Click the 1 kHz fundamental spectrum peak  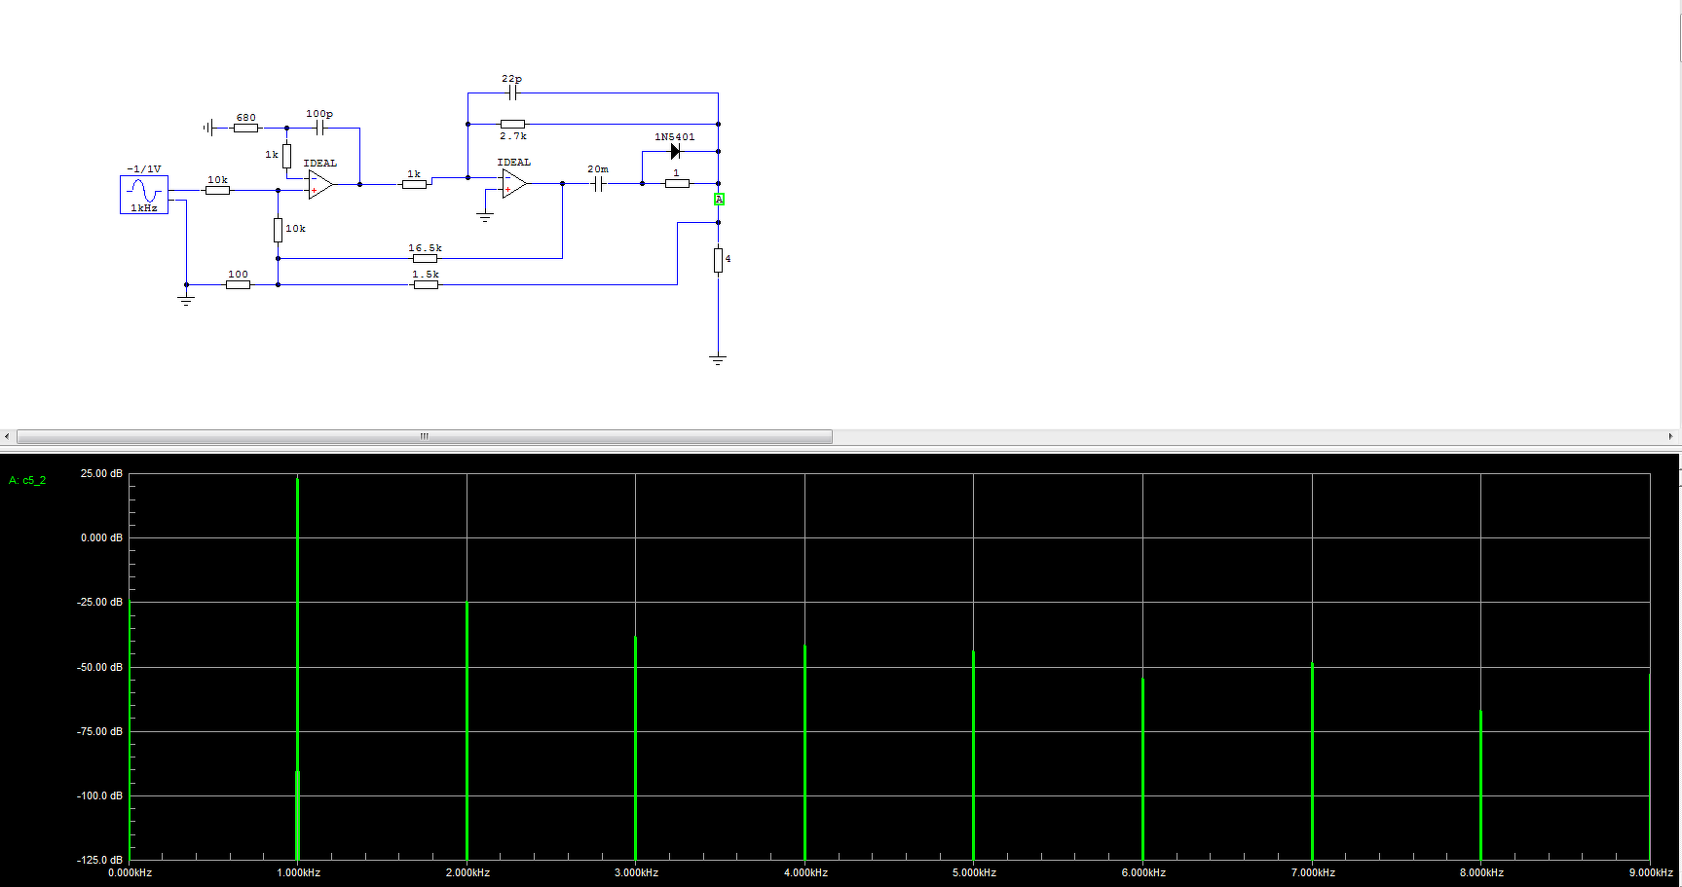[298, 668]
